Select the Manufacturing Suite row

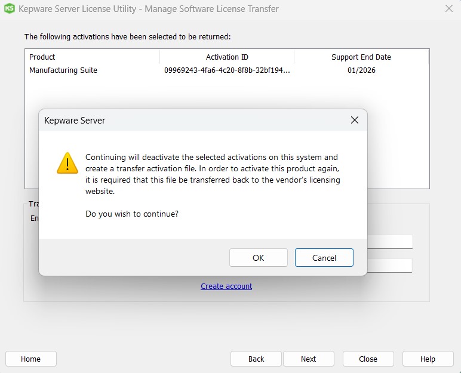pyautogui.click(x=63, y=70)
